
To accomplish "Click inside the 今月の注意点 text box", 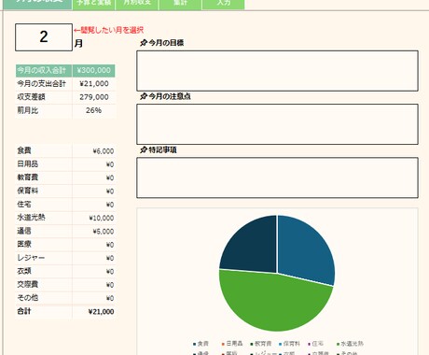I will click(277, 124).
